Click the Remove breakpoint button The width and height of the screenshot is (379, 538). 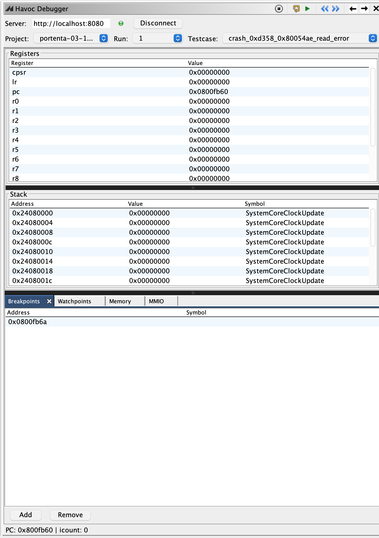[70, 515]
